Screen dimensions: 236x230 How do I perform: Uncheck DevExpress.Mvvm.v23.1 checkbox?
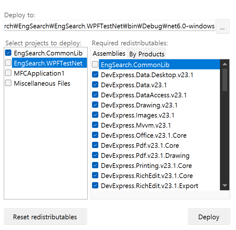click(x=95, y=125)
